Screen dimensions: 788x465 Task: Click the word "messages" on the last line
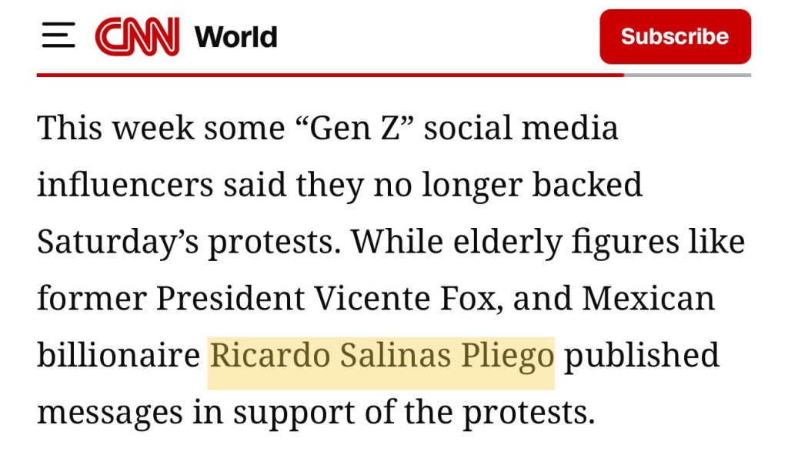[x=109, y=413]
